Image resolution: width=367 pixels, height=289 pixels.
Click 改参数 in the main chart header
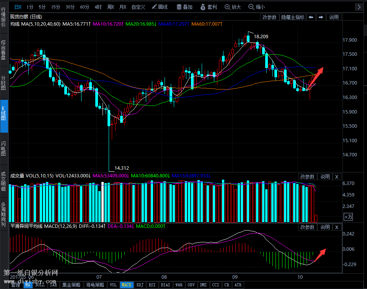pos(269,17)
